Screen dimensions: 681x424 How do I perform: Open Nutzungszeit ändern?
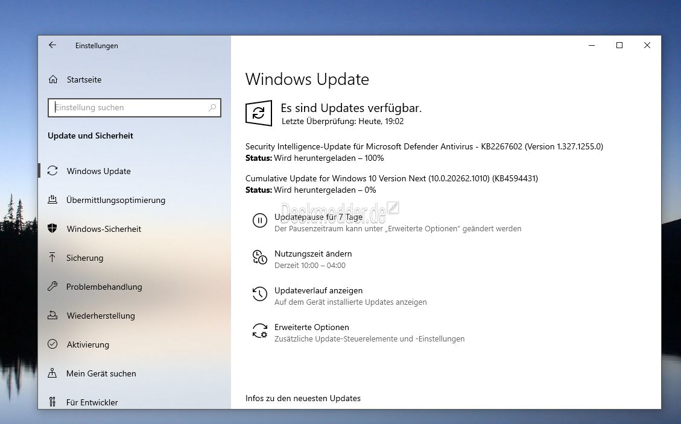pos(313,254)
